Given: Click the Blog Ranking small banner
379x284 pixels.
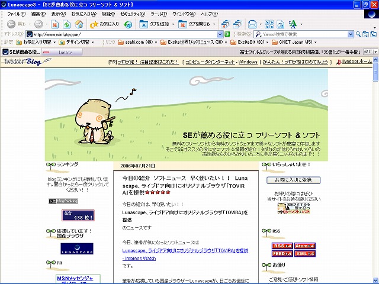Looking at the screenshot, I should (63, 201).
